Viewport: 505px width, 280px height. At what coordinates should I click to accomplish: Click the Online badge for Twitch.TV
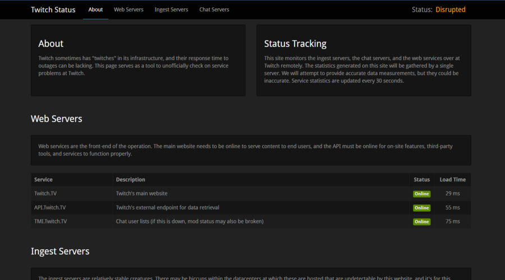421,194
